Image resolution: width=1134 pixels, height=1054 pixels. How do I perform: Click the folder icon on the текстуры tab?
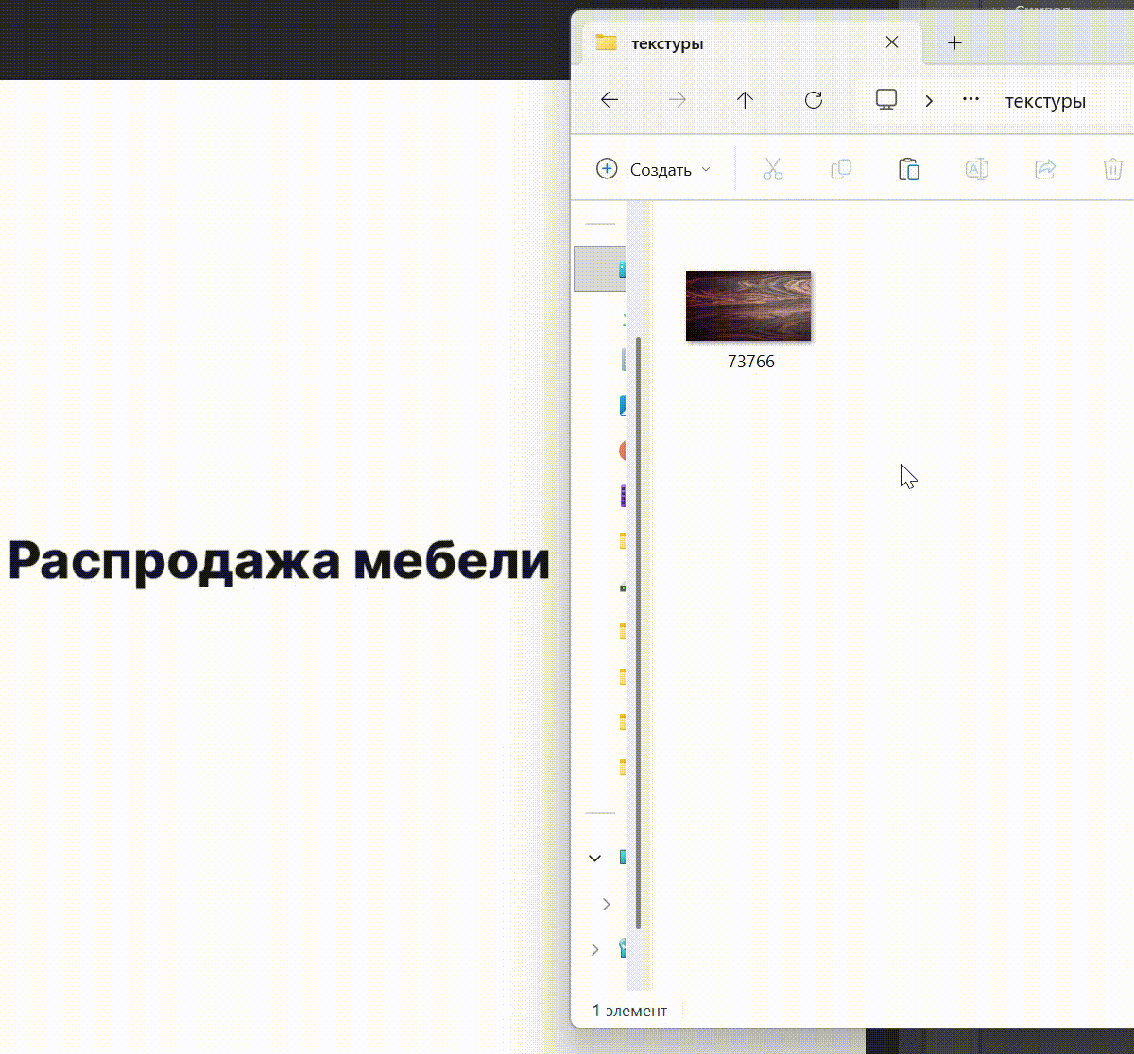tap(606, 42)
